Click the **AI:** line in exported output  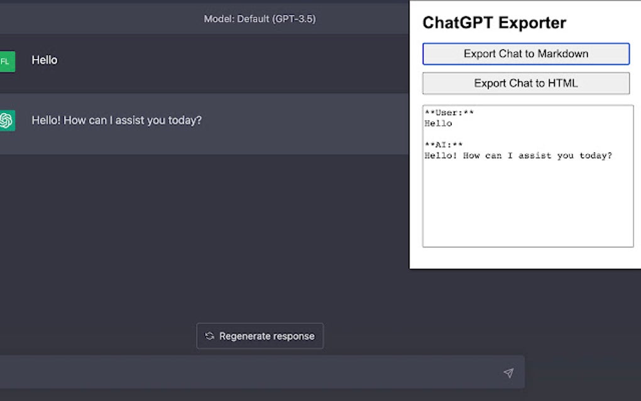pyautogui.click(x=444, y=145)
